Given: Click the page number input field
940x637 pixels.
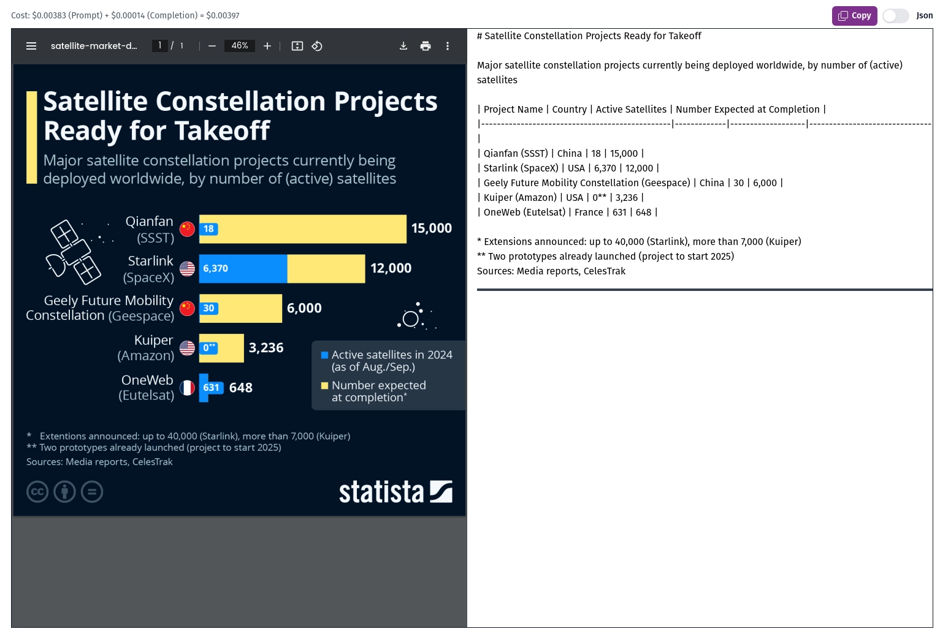Looking at the screenshot, I should point(160,46).
